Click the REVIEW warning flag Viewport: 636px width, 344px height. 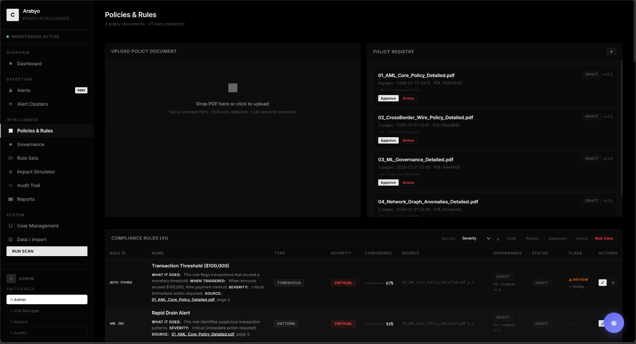tap(578, 280)
